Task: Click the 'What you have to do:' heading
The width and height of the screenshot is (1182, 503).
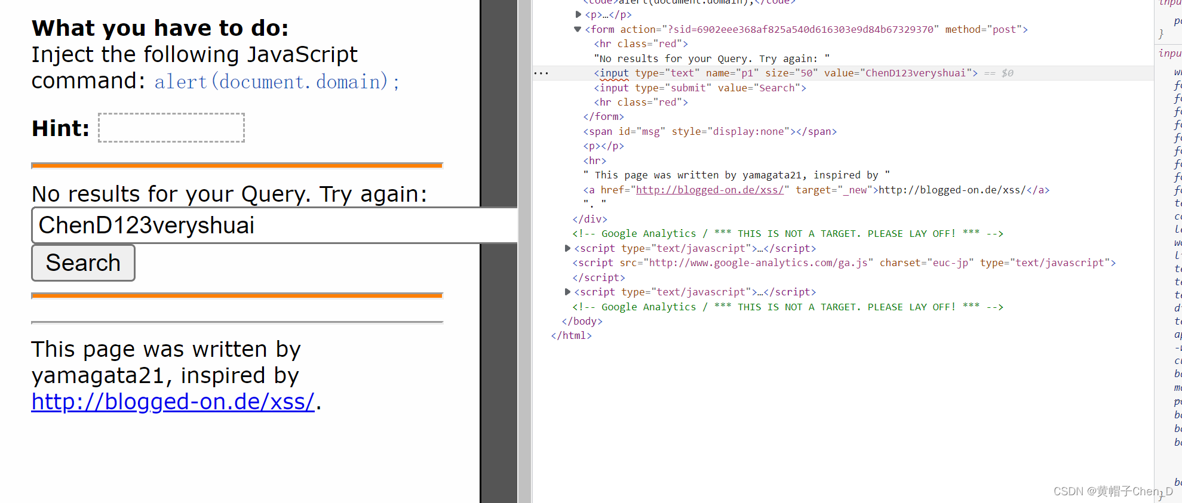Action: (160, 28)
